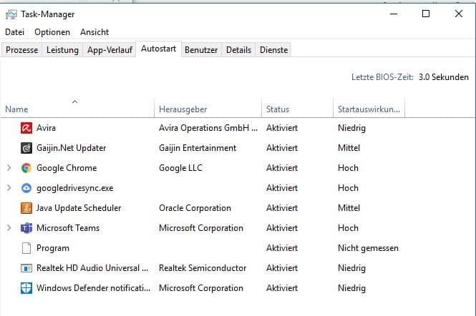Open the Datei menu
The height and width of the screenshot is (316, 476).
(14, 32)
